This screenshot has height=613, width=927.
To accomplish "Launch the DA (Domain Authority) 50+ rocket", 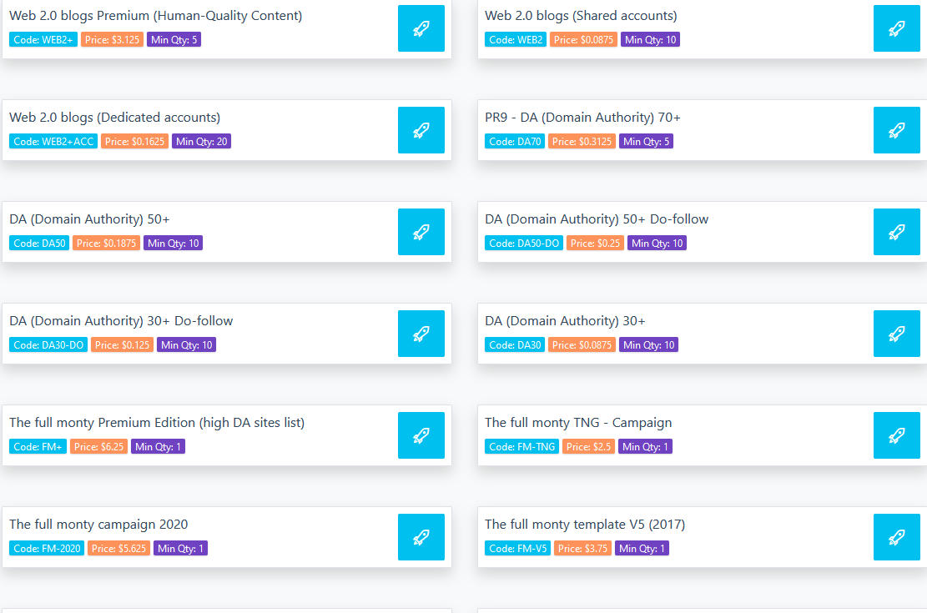I will coord(421,232).
